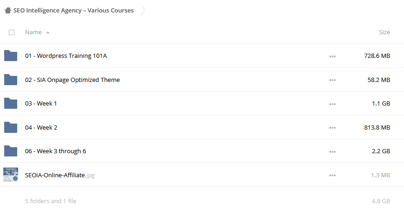The image size is (404, 218).
Task: Sort files by Name column header
Action: (33, 32)
